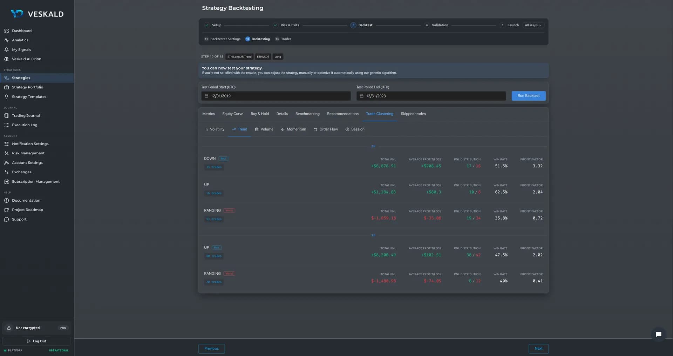The width and height of the screenshot is (673, 356).
Task: Jump to the Launch step
Action: [x=509, y=25]
